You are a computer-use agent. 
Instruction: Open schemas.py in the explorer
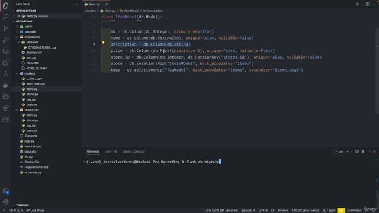click(x=33, y=172)
